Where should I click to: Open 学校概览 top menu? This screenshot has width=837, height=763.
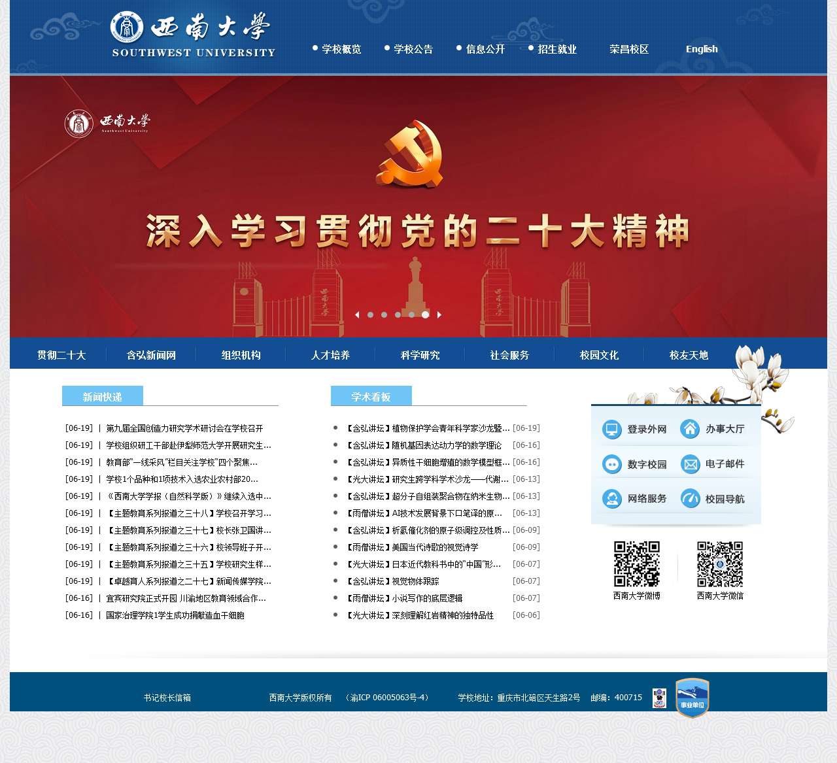(341, 49)
